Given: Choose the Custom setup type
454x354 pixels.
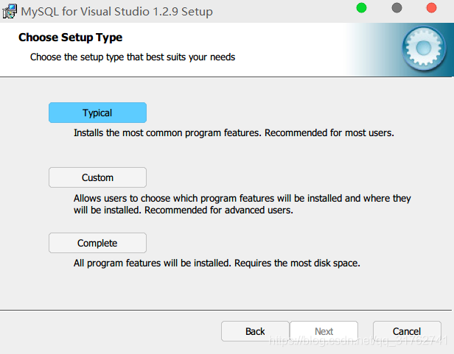Looking at the screenshot, I should (97, 177).
